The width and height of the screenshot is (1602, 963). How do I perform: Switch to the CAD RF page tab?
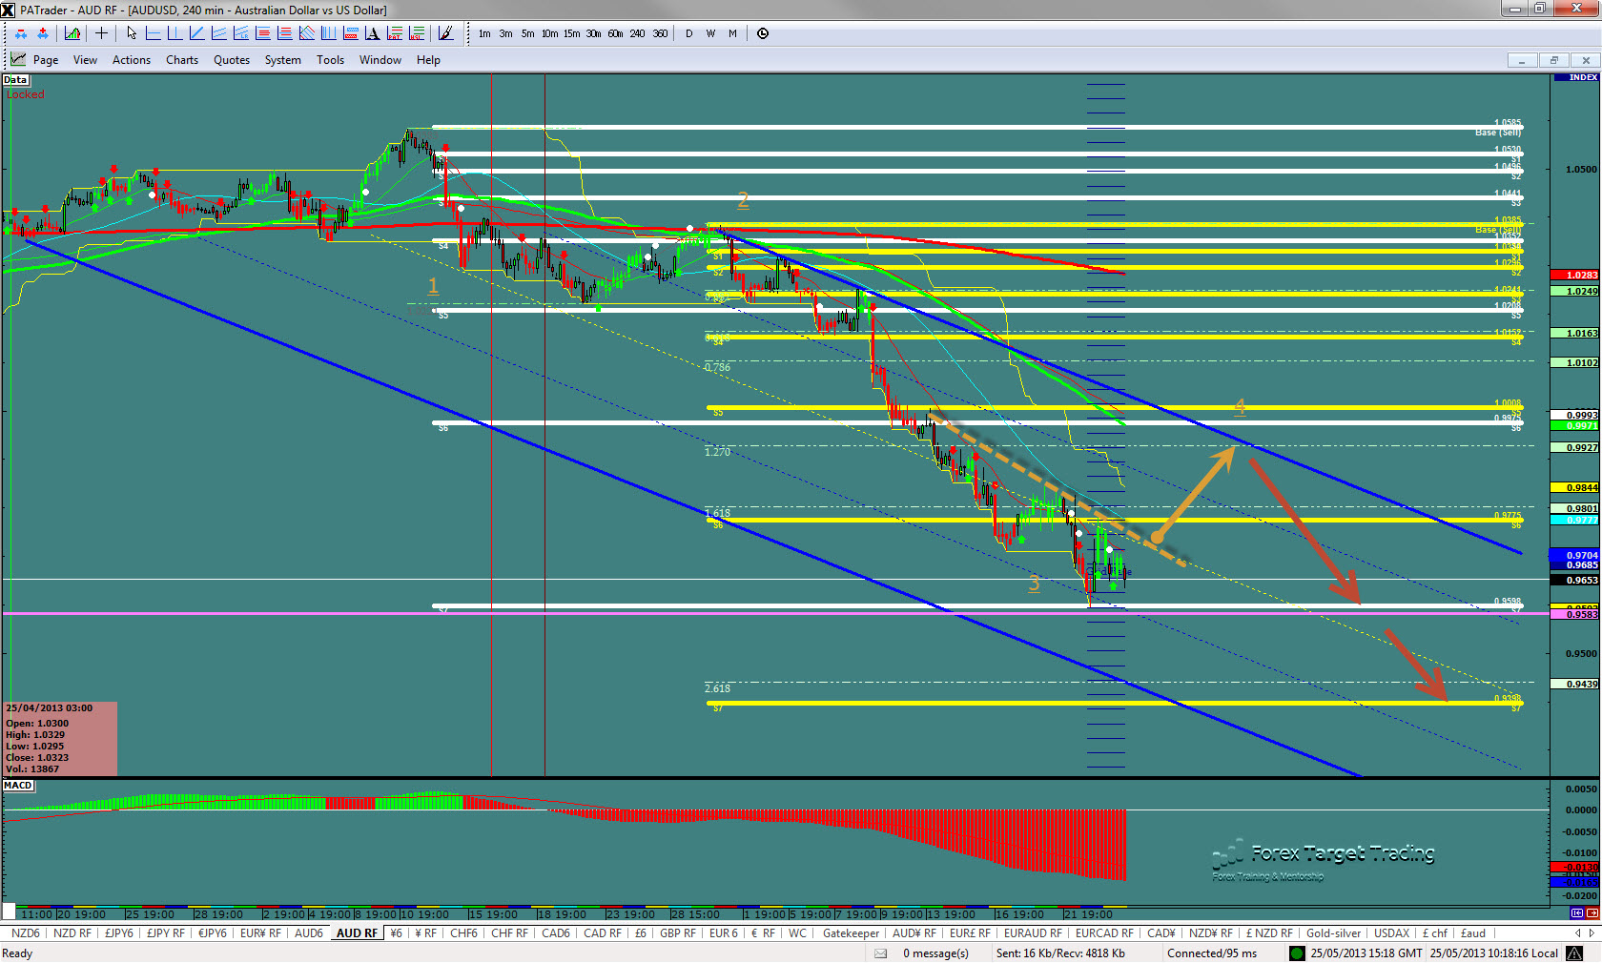point(603,933)
